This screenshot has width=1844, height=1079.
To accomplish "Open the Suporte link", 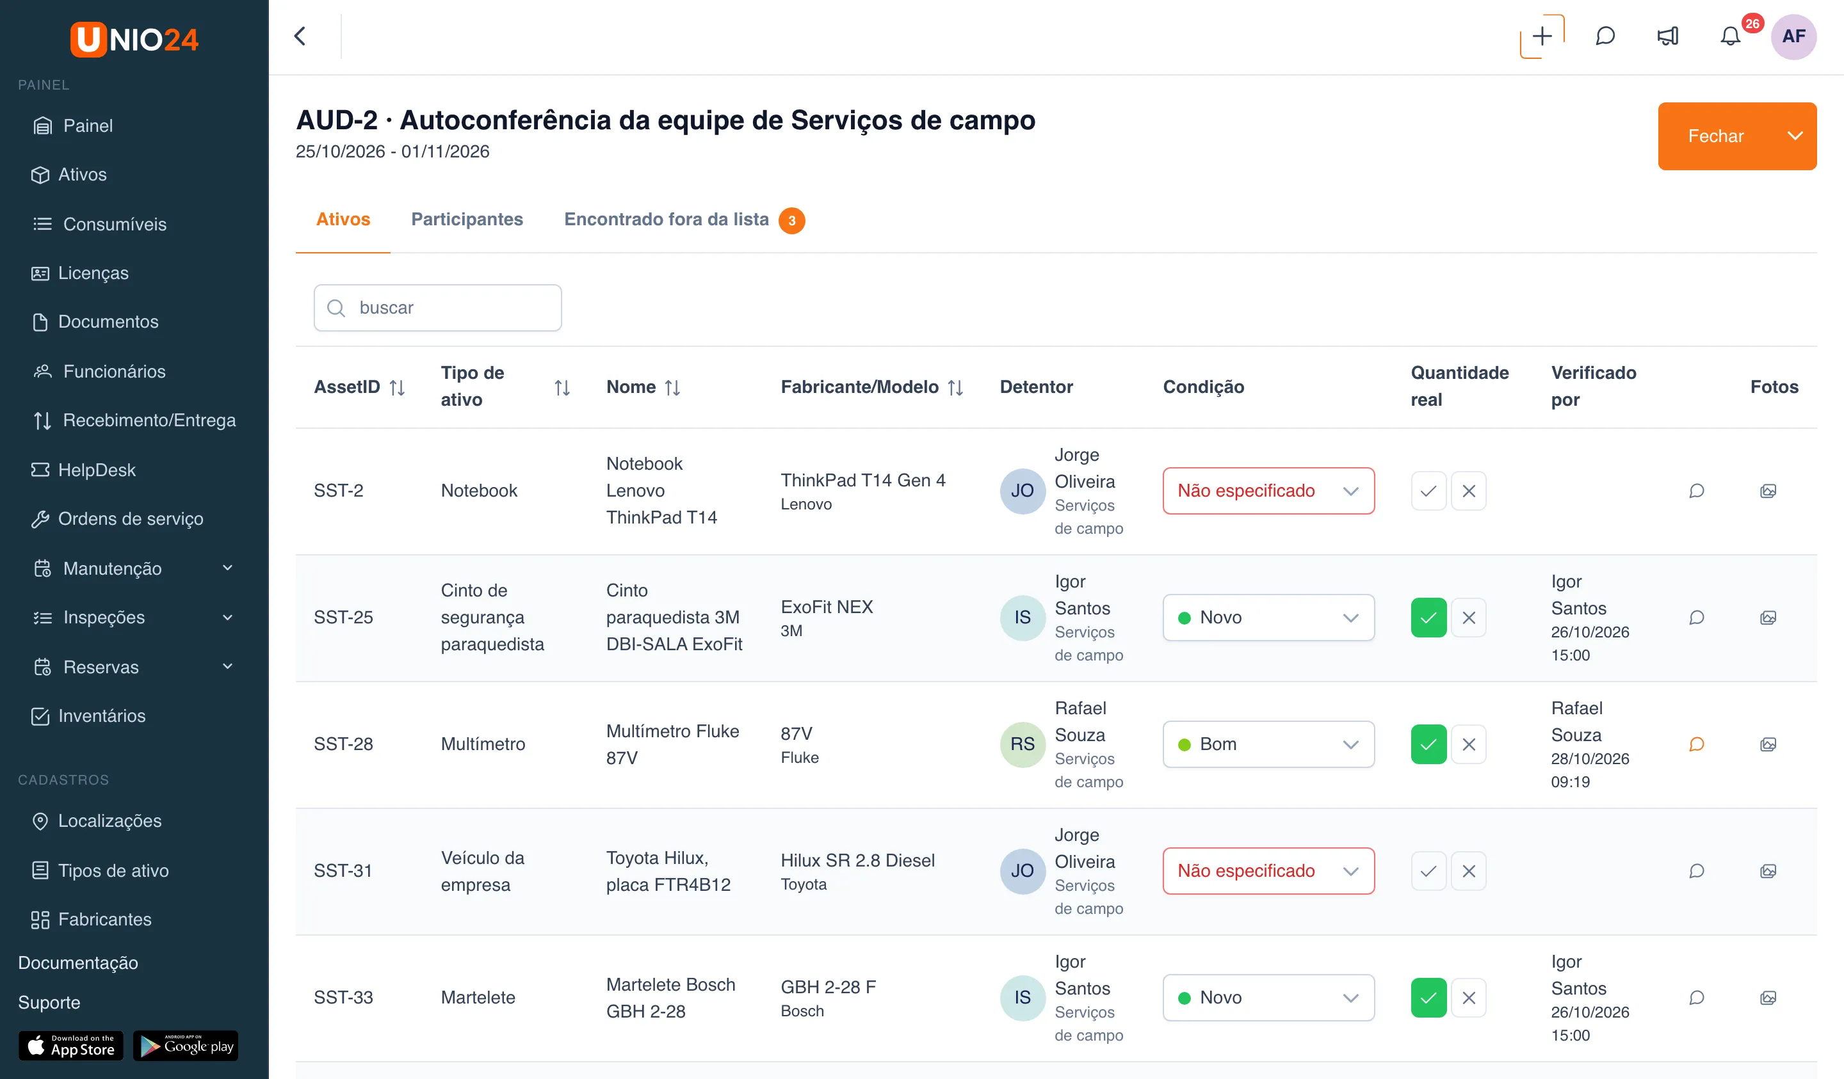I will pos(49,1002).
